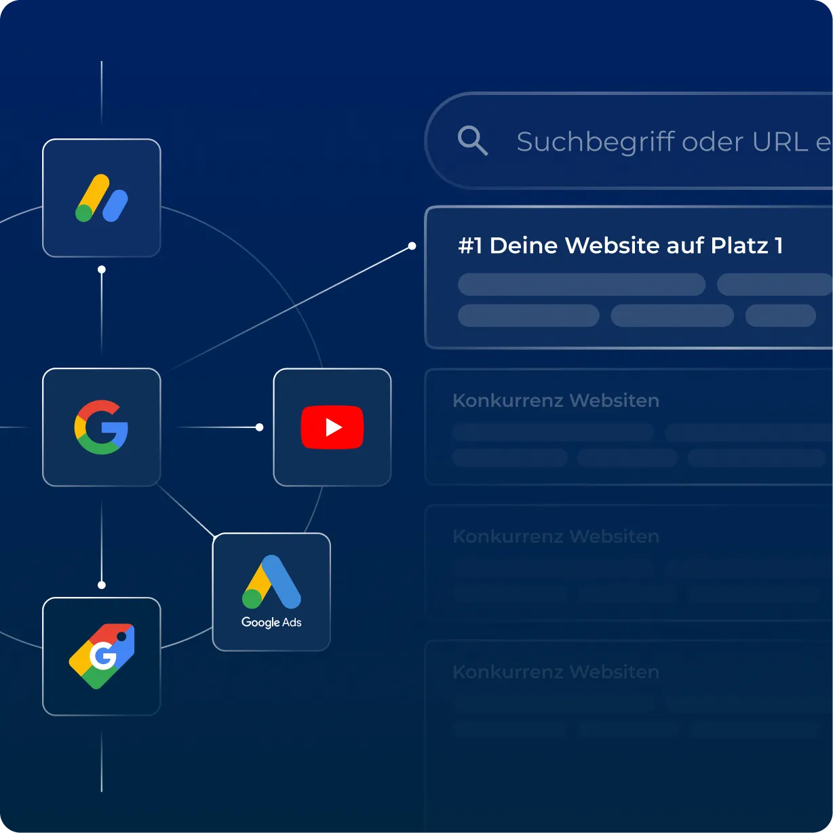833x833 pixels.
Task: Open the YouTube icon tile
Action: click(332, 427)
